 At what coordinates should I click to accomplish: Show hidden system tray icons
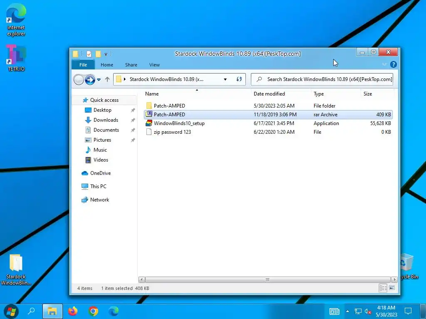click(x=347, y=311)
